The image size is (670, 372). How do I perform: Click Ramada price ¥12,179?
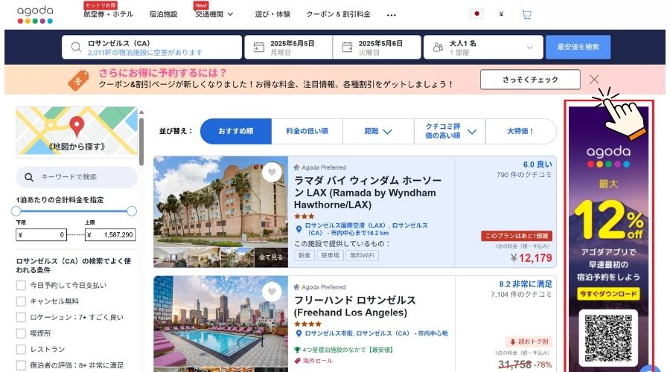pos(531,258)
